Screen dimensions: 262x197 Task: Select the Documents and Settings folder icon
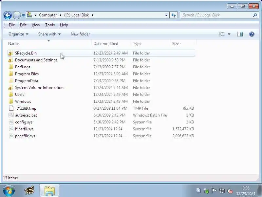pos(11,60)
